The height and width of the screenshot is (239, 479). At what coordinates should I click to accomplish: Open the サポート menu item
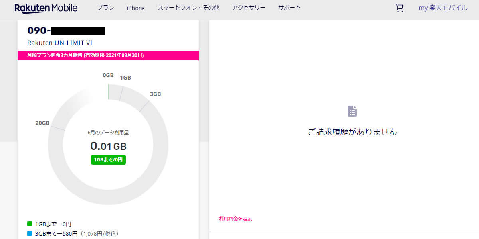tap(289, 7)
